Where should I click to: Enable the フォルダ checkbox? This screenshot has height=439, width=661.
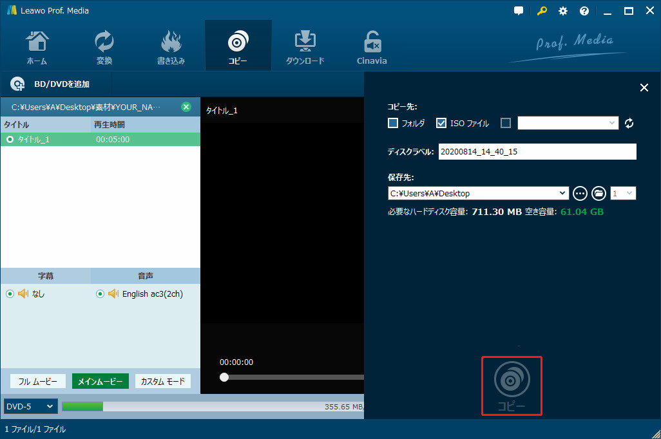[x=393, y=123]
